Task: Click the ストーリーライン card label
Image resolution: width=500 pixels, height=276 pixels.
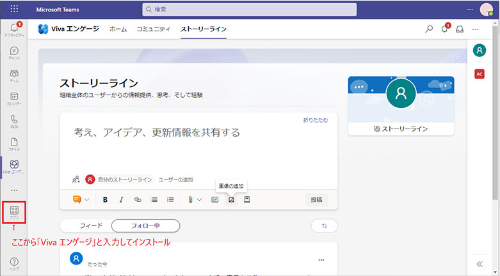Action: point(401,128)
